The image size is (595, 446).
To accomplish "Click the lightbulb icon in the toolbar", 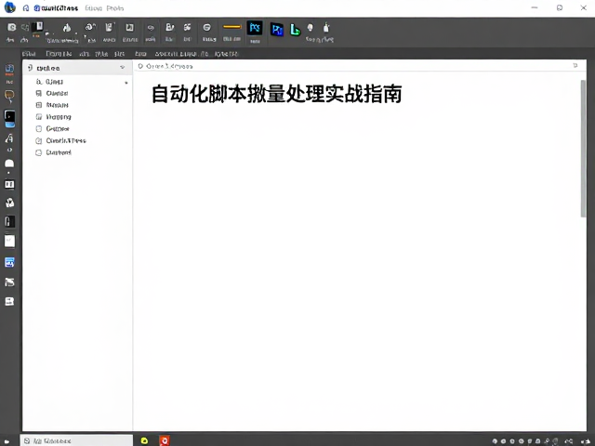I will (x=311, y=27).
